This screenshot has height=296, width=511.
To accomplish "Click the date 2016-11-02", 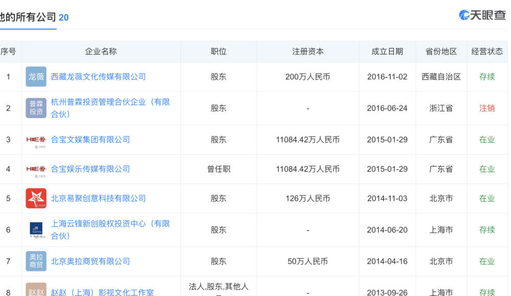I will point(387,77).
